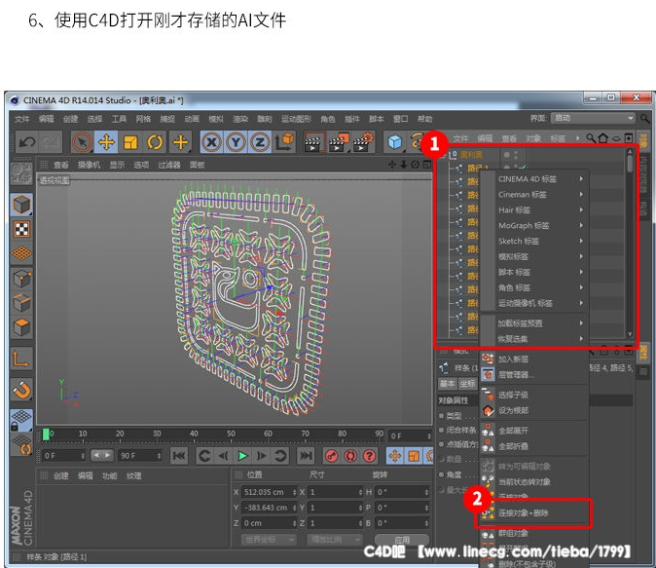Click the object manager vertical scrollbar
Image resolution: width=656 pixels, height=568 pixels.
coord(630,243)
